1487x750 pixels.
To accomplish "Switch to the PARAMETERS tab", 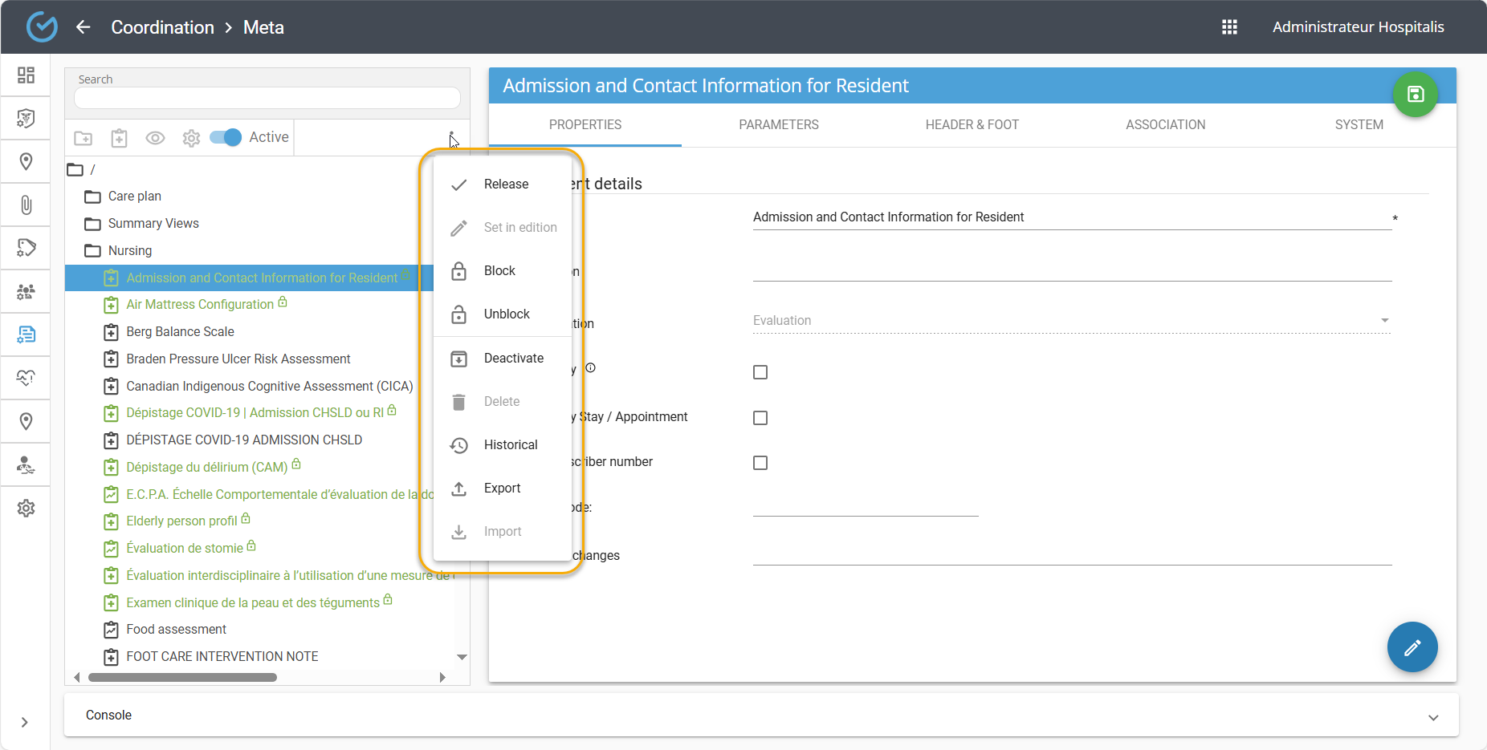I will point(778,125).
